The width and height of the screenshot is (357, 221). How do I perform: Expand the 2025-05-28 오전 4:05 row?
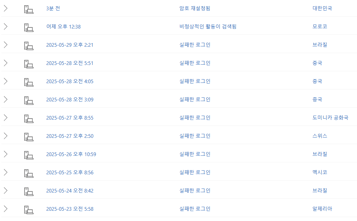click(5, 81)
